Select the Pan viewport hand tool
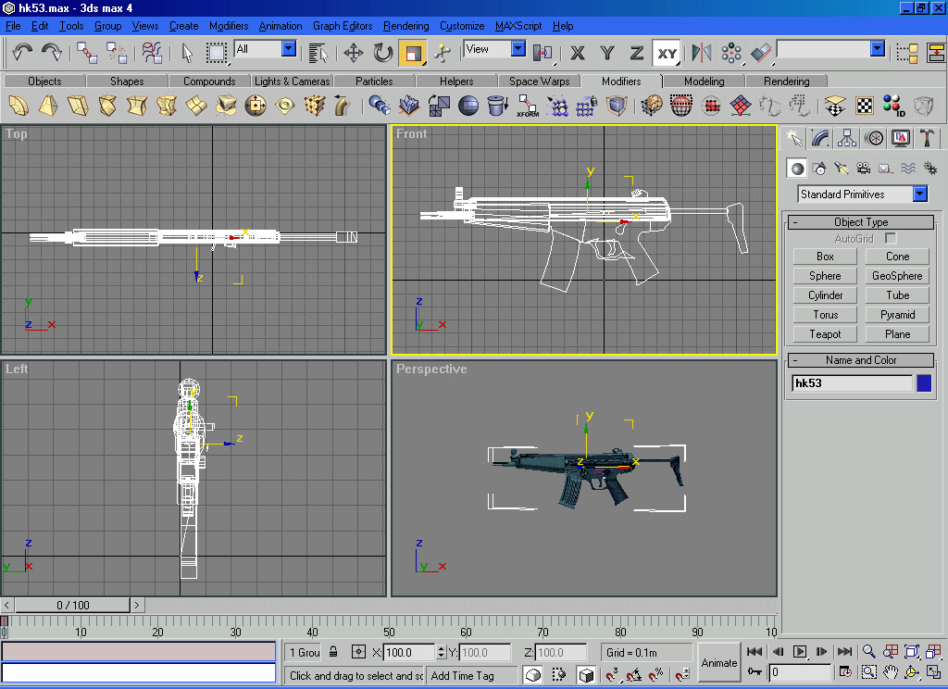This screenshot has width=948, height=689. pos(891,672)
